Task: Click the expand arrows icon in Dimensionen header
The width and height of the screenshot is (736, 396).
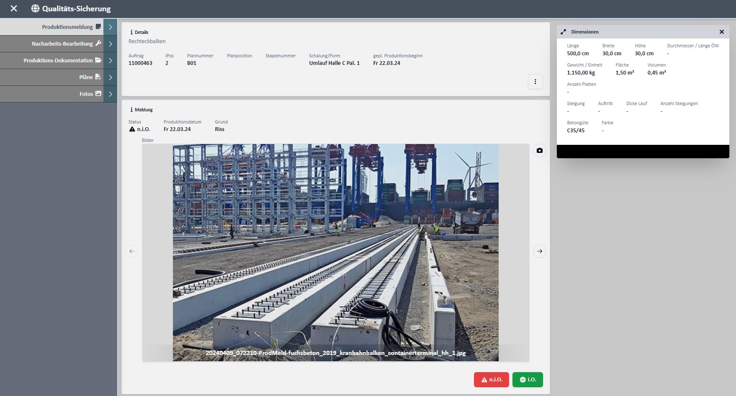Action: coord(563,32)
